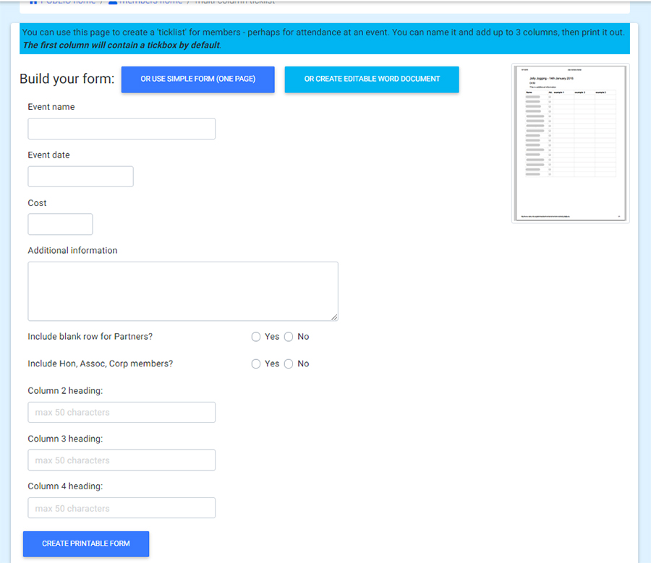Focus the Event name text field
This screenshot has width=651, height=563.
point(122,129)
